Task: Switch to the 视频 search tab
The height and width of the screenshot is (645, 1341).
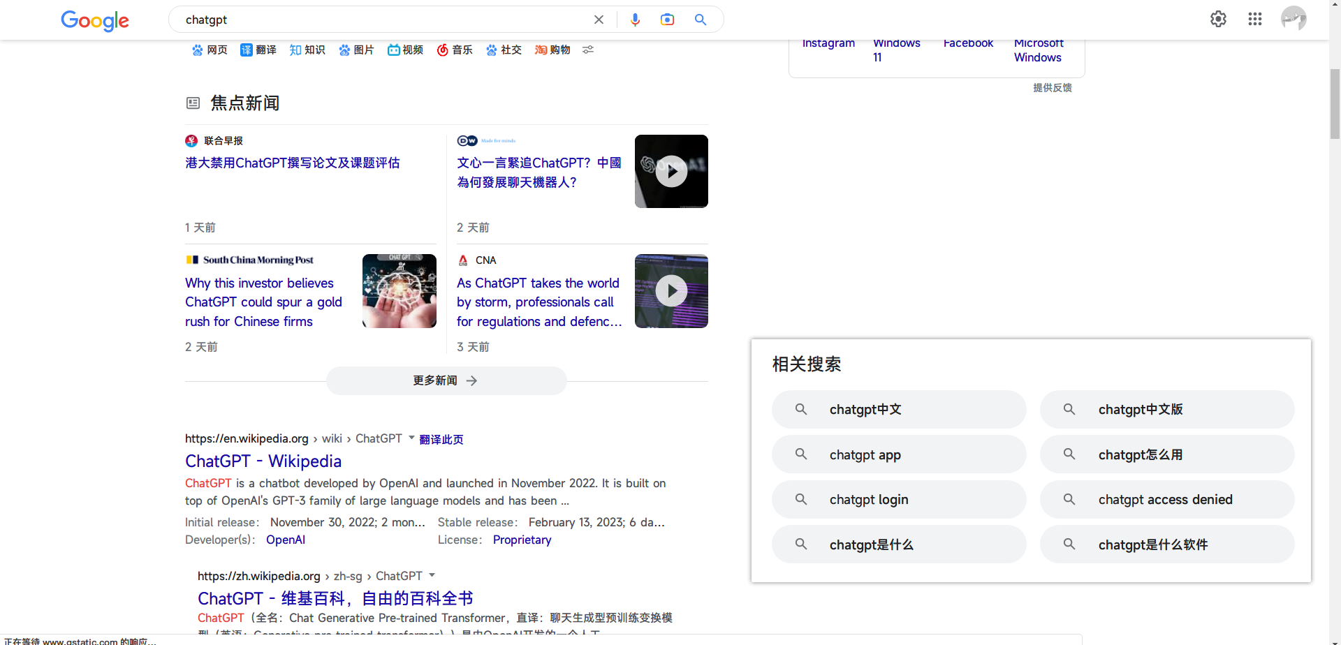Action: coord(405,50)
